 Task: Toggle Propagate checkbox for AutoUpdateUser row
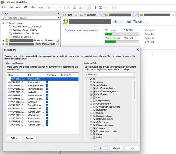coord(47,86)
